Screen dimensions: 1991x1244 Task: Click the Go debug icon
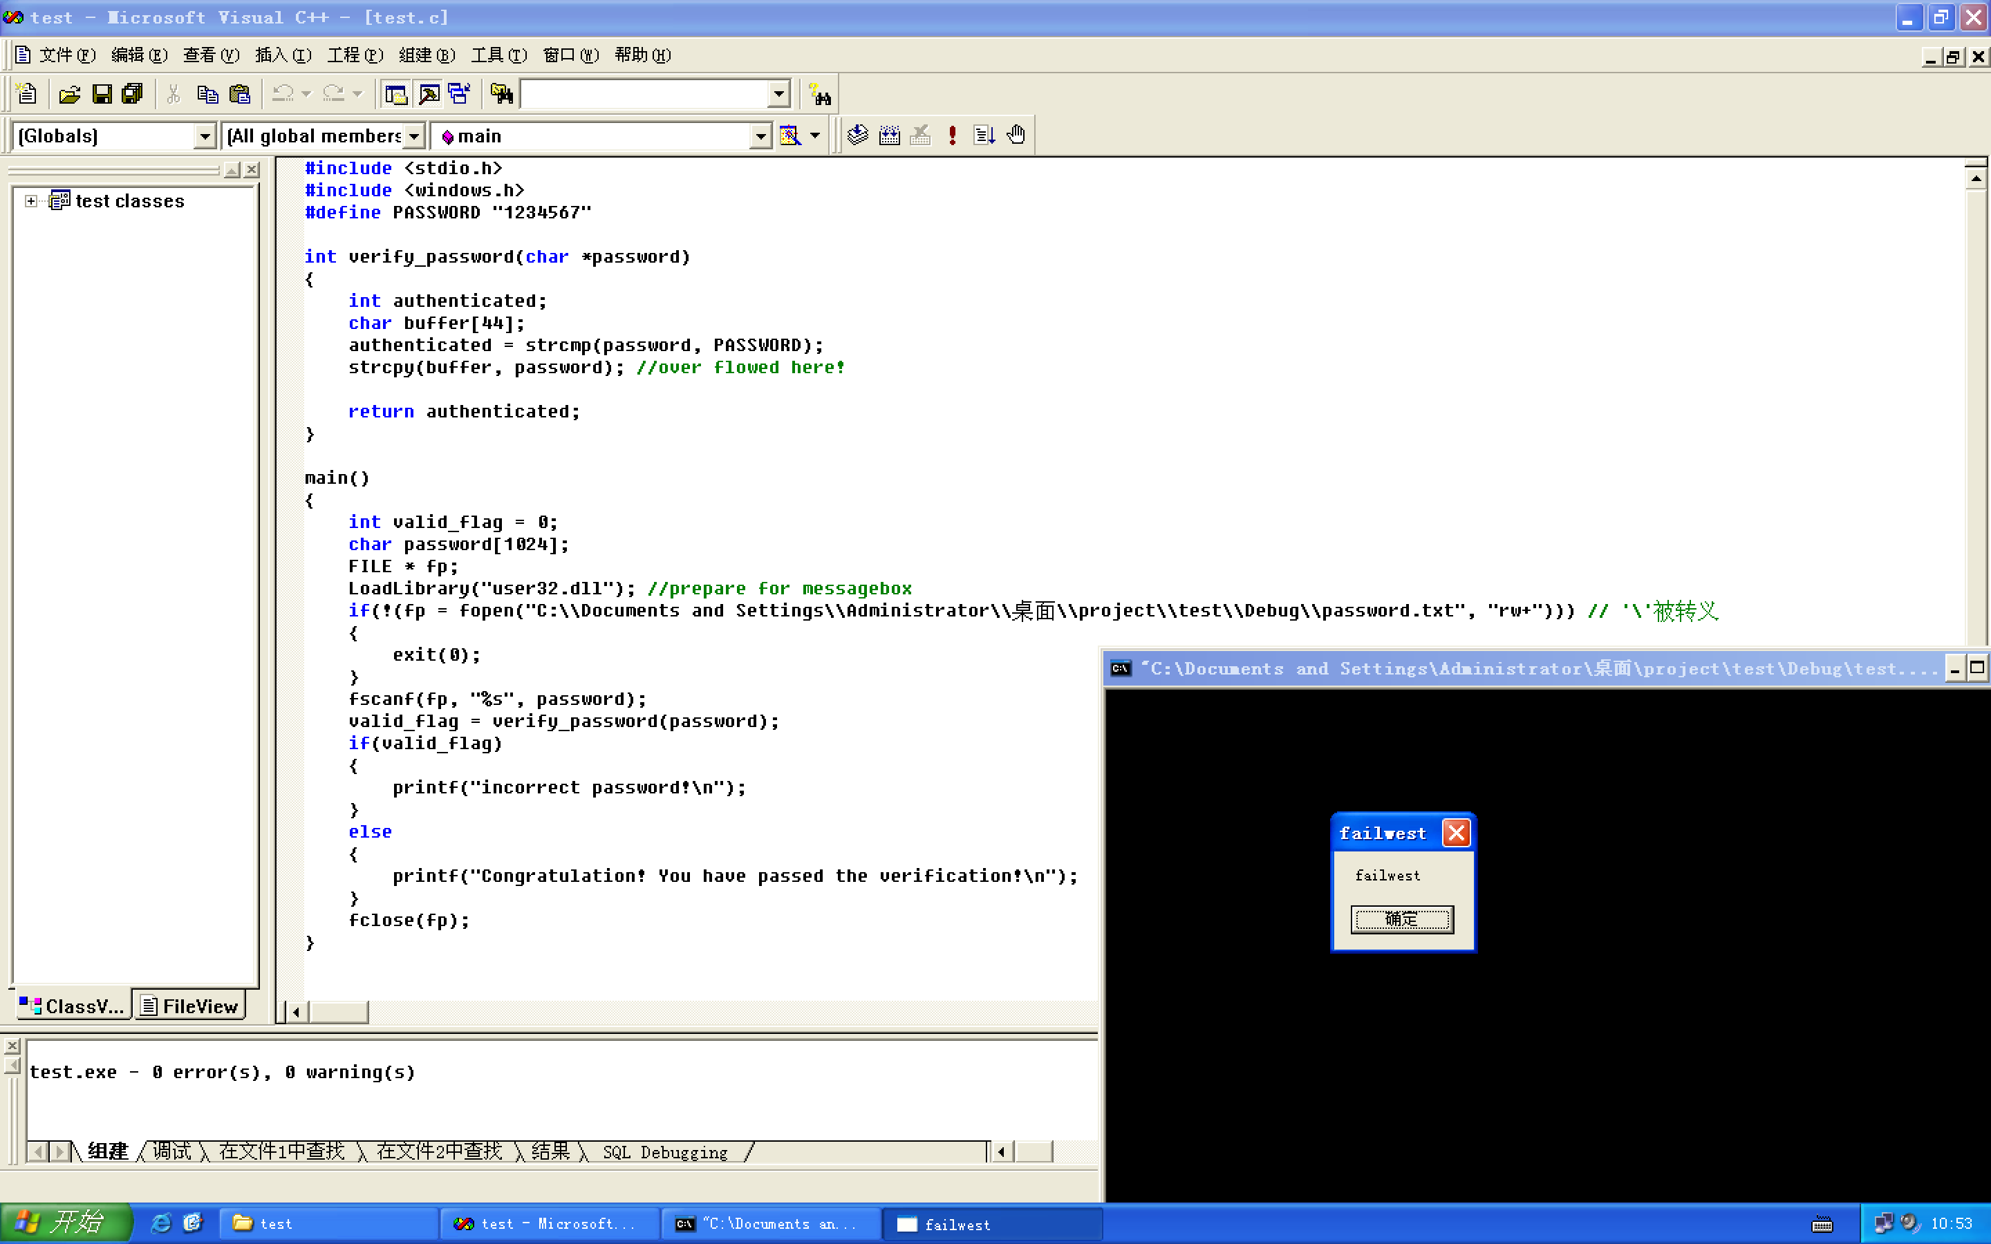(x=984, y=135)
